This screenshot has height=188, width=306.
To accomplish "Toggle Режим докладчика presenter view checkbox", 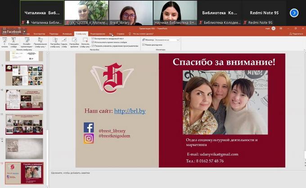I will pos(144,45).
